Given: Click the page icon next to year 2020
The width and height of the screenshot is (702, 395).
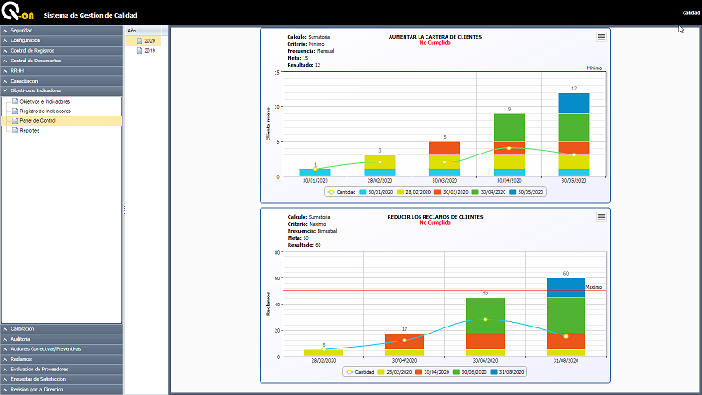Looking at the screenshot, I should pyautogui.click(x=139, y=41).
